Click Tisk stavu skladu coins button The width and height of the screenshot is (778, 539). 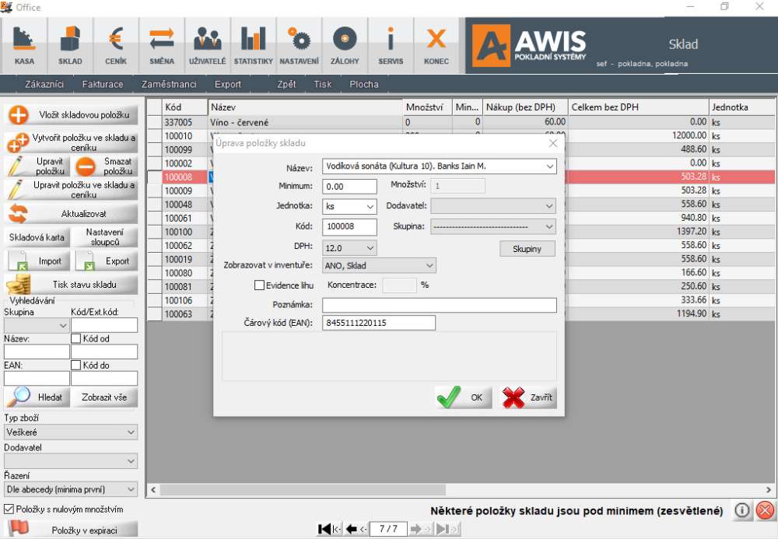coord(72,285)
